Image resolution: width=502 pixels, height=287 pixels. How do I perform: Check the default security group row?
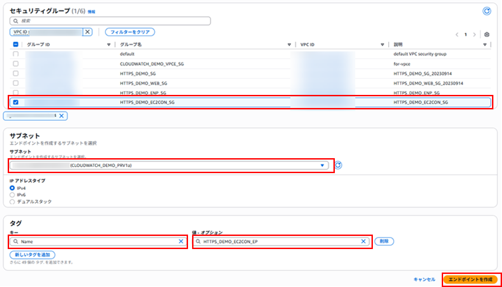pyautogui.click(x=16, y=54)
